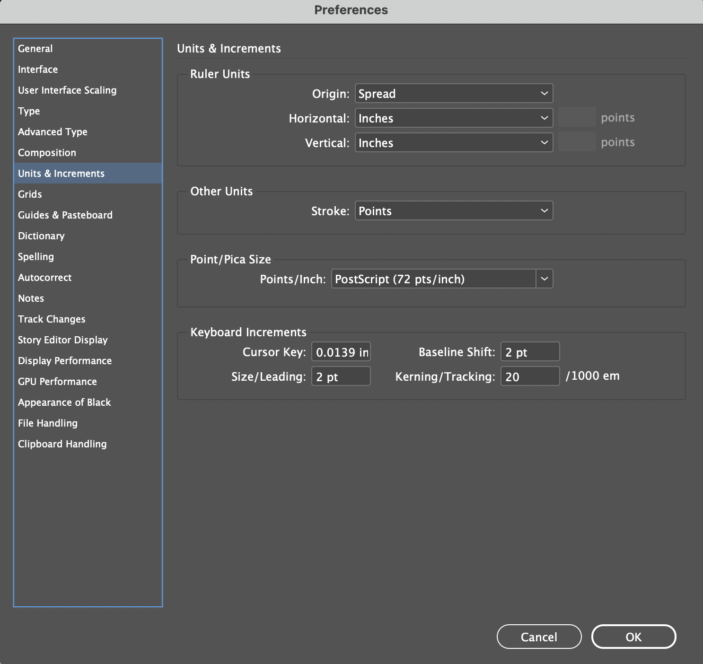Viewport: 703px width, 664px height.
Task: Click the Cursor Key increment field
Action: 341,352
